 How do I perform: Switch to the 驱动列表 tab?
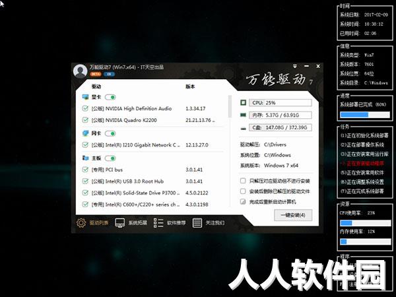[x=99, y=223]
